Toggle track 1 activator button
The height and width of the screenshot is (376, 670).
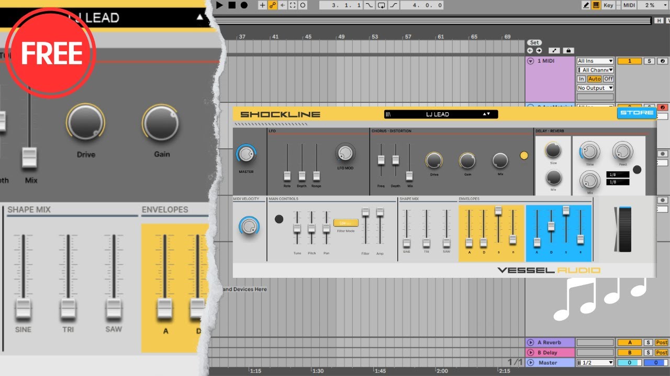(x=630, y=61)
